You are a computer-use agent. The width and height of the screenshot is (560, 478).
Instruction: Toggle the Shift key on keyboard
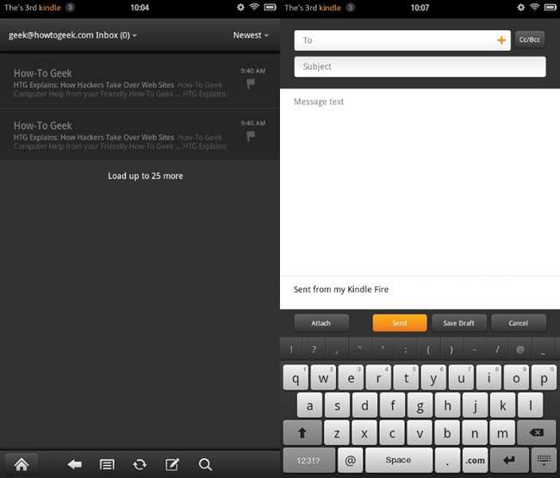(302, 432)
